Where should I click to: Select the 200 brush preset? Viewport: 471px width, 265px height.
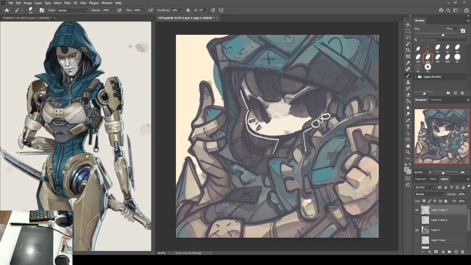pos(447,58)
